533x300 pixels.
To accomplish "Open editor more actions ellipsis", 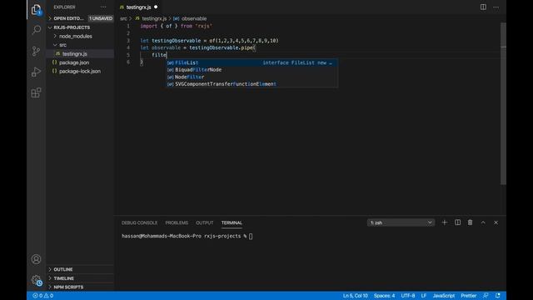I will (x=496, y=7).
